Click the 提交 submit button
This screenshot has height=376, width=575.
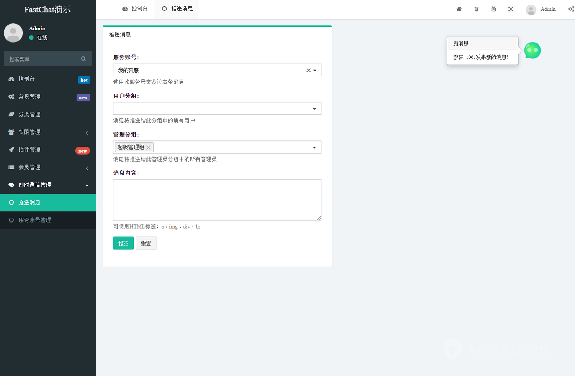pos(123,243)
